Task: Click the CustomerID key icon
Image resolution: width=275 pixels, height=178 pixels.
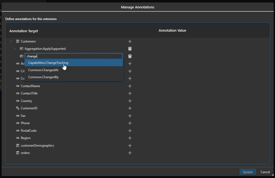Action: pos(18,108)
